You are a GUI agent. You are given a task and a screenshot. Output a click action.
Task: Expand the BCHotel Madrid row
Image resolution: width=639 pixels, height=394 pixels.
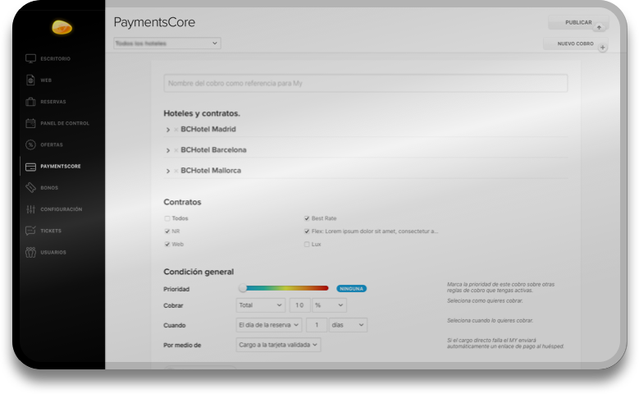(x=168, y=130)
